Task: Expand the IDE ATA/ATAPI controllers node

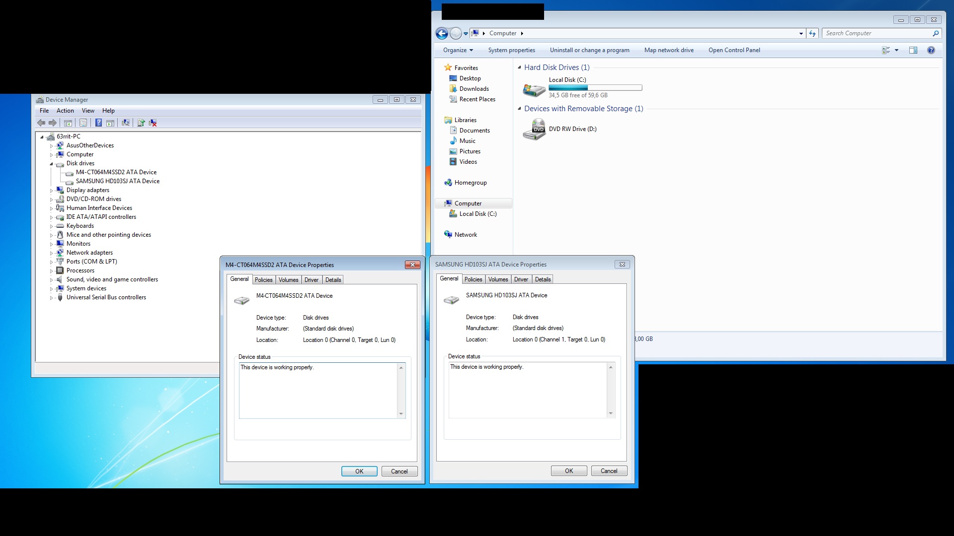Action: coord(51,217)
